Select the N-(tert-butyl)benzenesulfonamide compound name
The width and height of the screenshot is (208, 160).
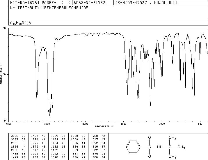point(49,8)
